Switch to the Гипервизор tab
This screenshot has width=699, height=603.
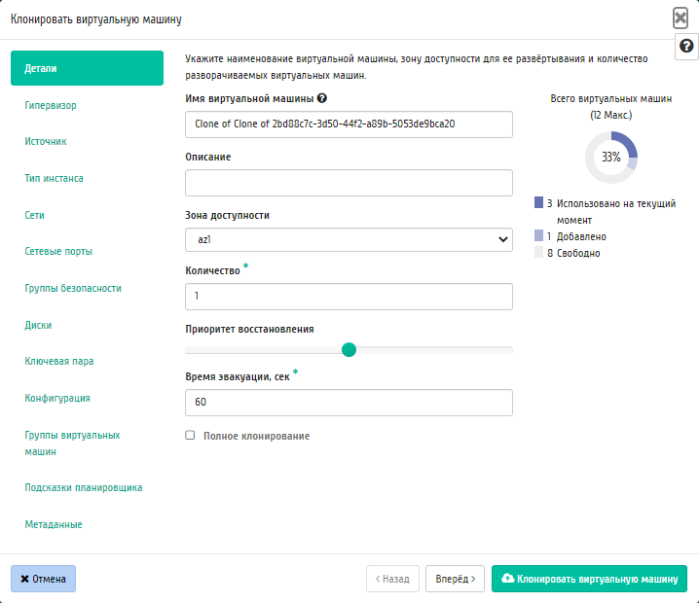point(51,106)
